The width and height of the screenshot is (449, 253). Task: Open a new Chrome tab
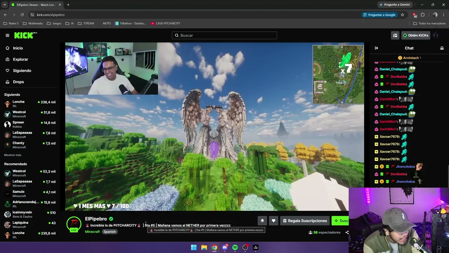pyautogui.click(x=68, y=5)
